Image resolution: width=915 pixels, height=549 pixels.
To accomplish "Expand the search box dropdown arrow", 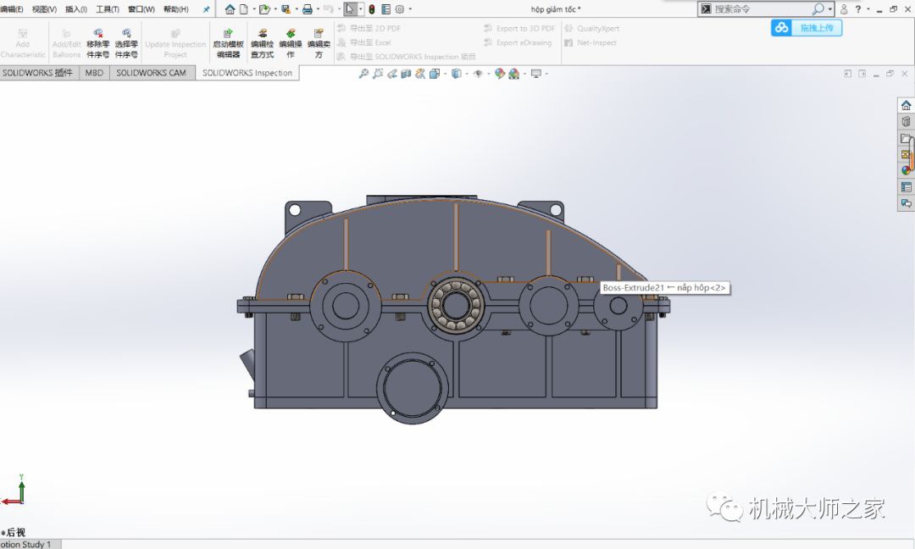I will click(x=830, y=9).
